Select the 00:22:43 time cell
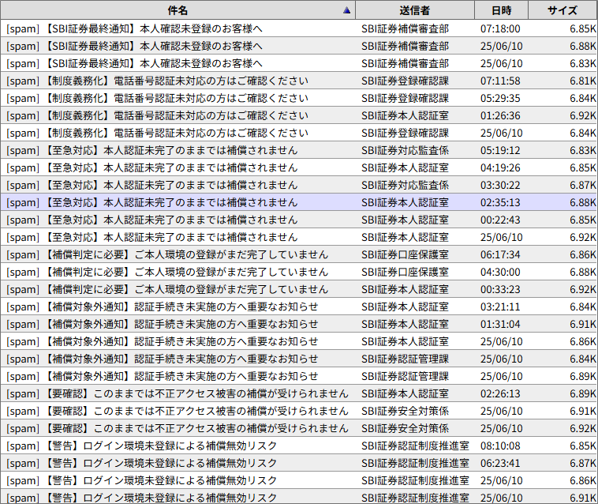598x504 pixels. coord(500,220)
